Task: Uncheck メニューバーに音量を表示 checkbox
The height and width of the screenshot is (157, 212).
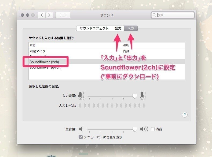Action: coord(81,137)
